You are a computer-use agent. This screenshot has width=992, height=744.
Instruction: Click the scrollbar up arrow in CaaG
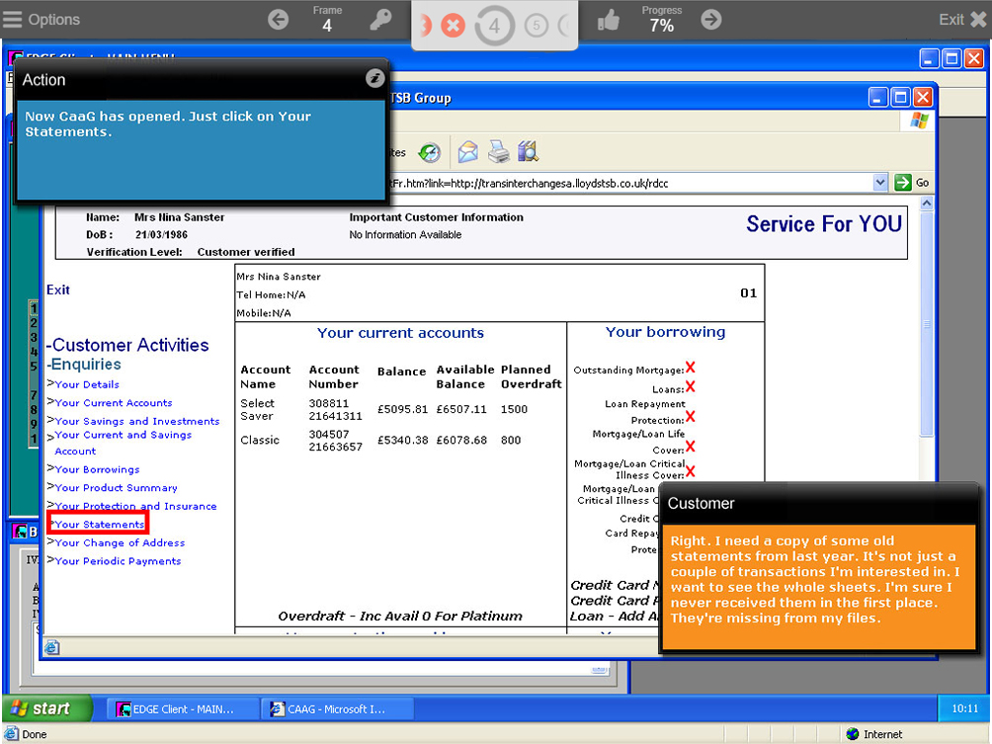(x=927, y=204)
